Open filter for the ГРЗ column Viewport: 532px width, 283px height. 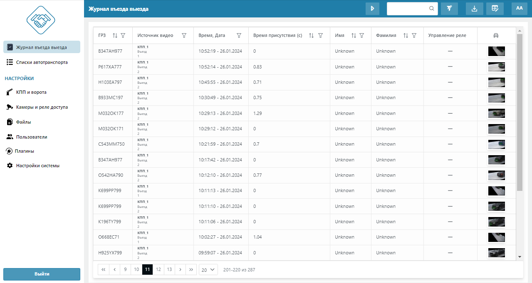pos(123,36)
